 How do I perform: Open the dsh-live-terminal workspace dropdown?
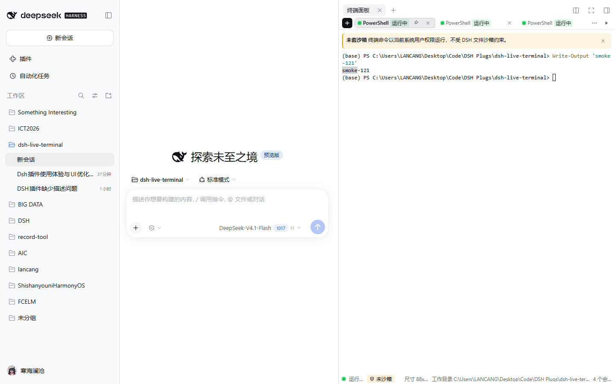tap(160, 180)
